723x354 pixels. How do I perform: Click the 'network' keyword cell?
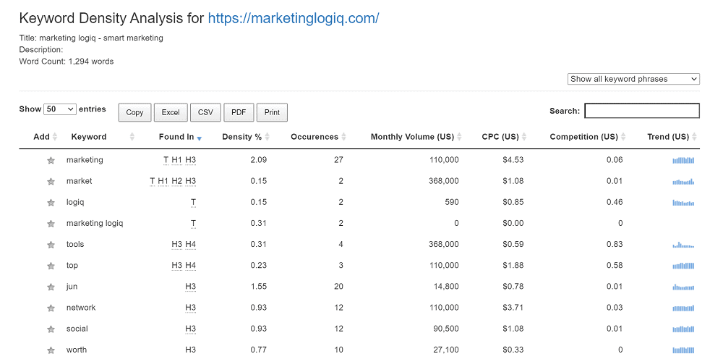(x=81, y=308)
